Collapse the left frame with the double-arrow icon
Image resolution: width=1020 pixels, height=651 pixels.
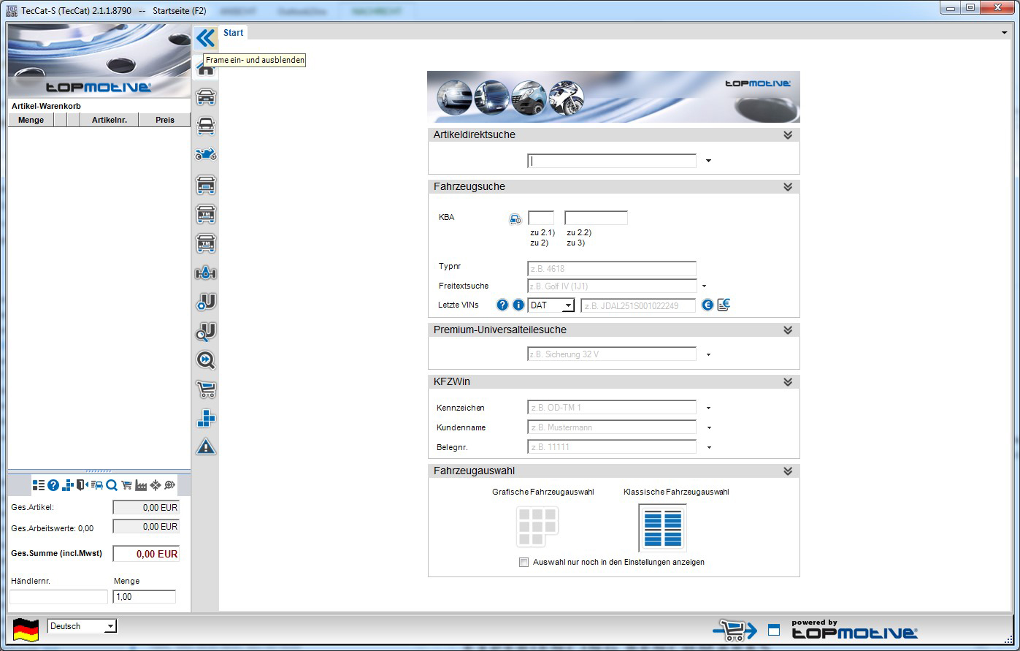pyautogui.click(x=206, y=38)
